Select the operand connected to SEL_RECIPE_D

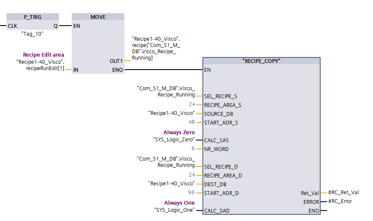(166, 162)
